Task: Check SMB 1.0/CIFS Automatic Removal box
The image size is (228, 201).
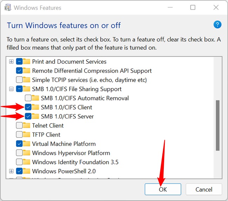Action: [28, 98]
